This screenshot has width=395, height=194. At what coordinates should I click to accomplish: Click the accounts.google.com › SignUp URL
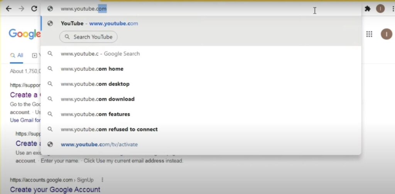tap(52, 180)
